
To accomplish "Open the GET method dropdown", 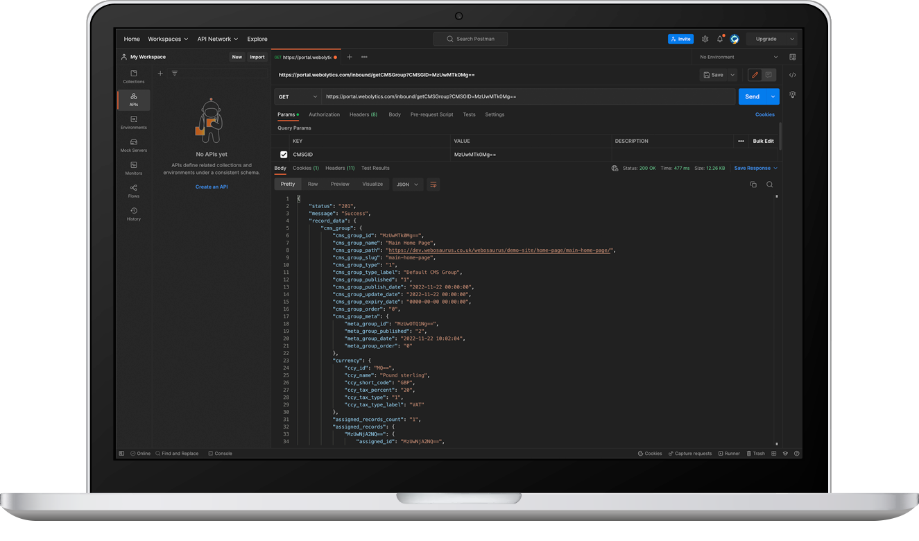I will coord(298,96).
